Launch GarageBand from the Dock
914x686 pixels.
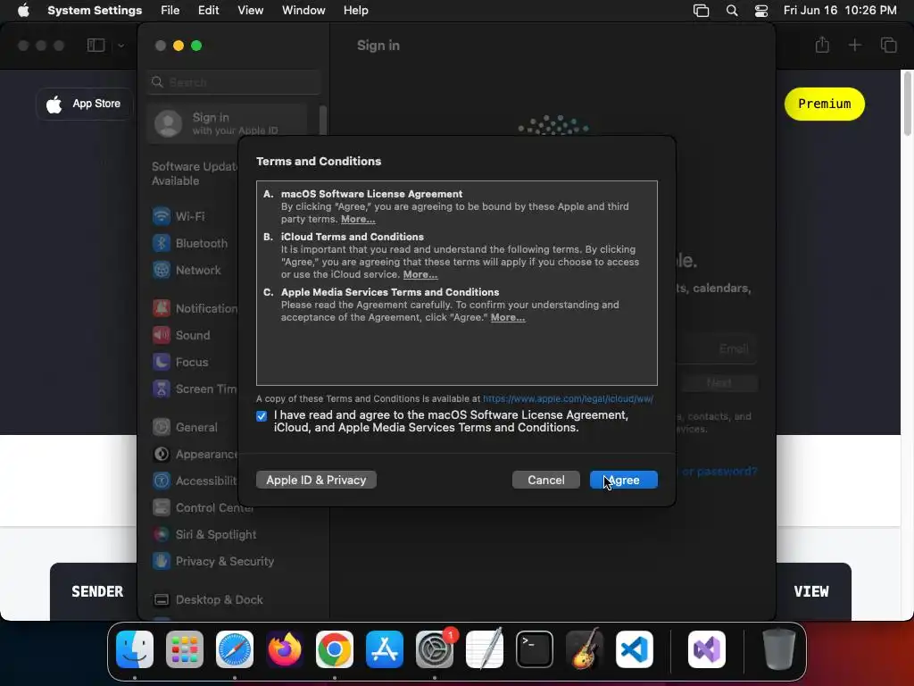[585, 648]
